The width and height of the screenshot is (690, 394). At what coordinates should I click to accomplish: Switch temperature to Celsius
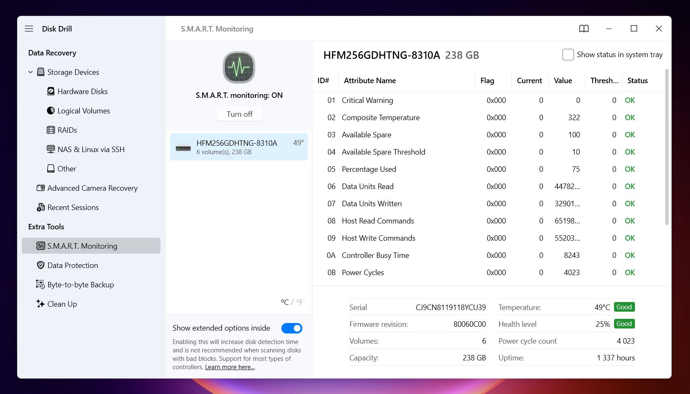(285, 302)
